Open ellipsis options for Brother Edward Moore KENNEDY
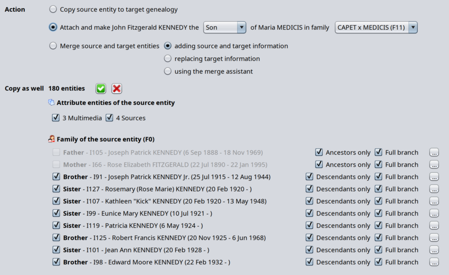Viewport: 449px width, 275px height. [x=434, y=262]
